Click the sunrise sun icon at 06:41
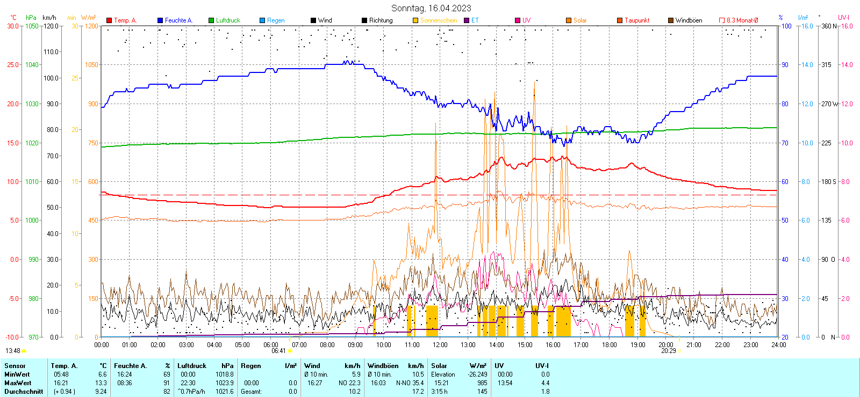Viewport: 860px width, 397px height. click(x=290, y=351)
